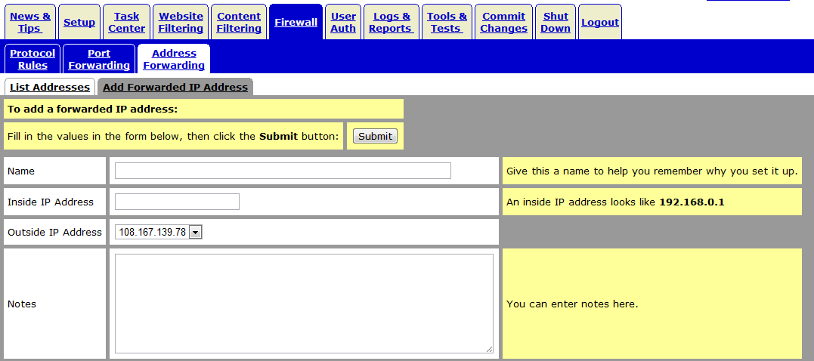Open the Task Center tab
Image resolution: width=814 pixels, height=361 pixels.
point(127,22)
